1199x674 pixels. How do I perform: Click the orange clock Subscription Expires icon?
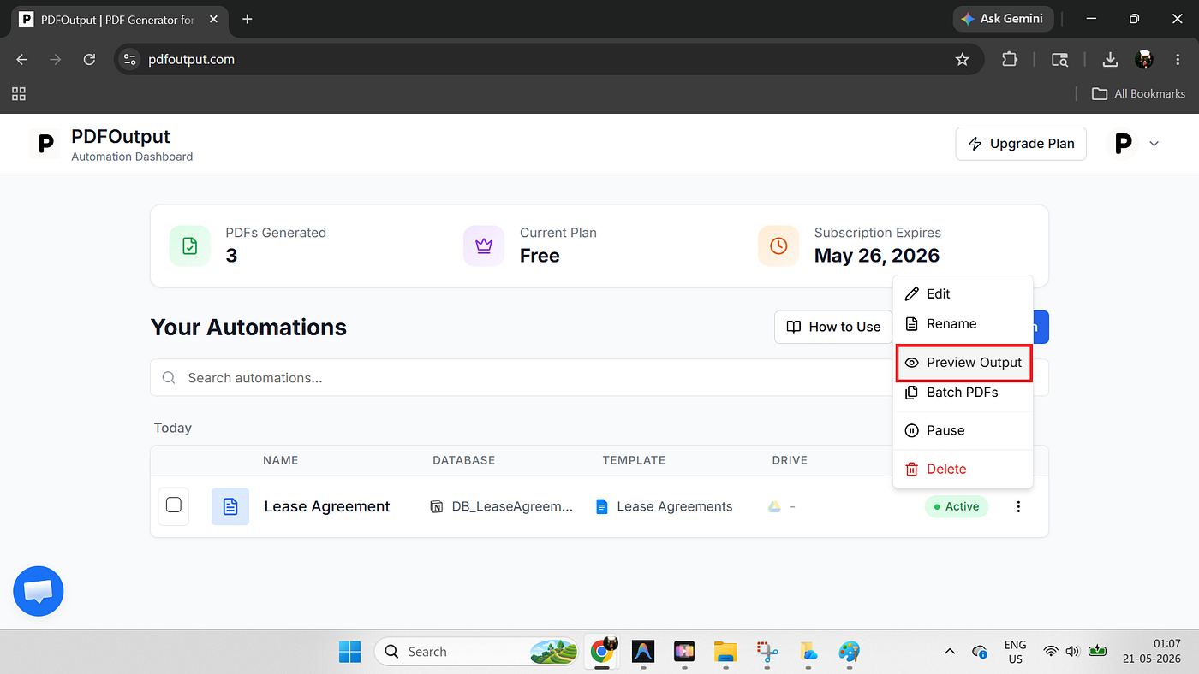tap(778, 245)
